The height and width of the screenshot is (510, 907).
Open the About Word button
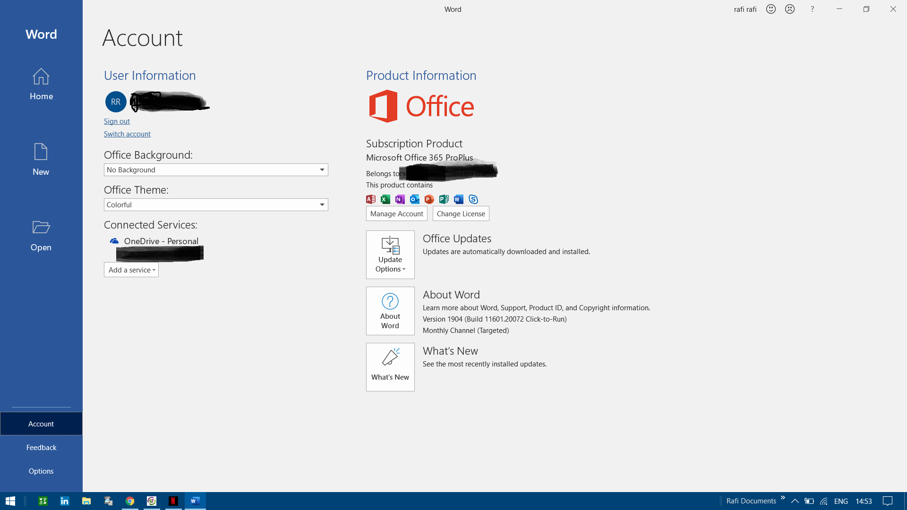coord(390,311)
